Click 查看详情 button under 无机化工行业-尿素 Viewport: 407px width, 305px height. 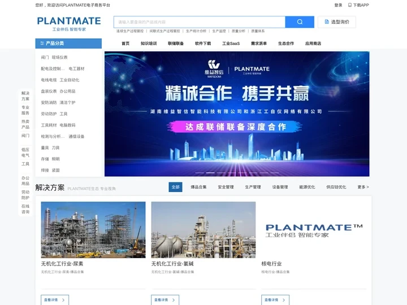point(55,300)
